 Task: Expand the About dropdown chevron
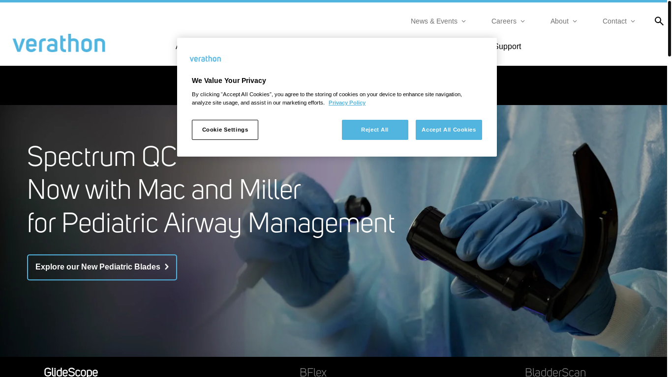click(x=575, y=21)
